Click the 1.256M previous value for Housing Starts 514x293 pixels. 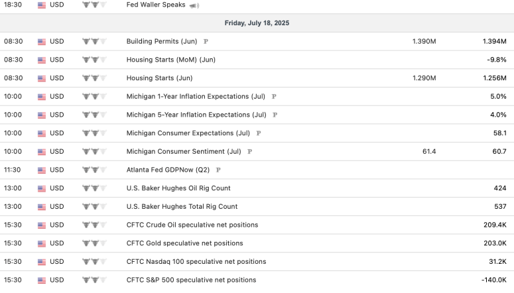(494, 78)
